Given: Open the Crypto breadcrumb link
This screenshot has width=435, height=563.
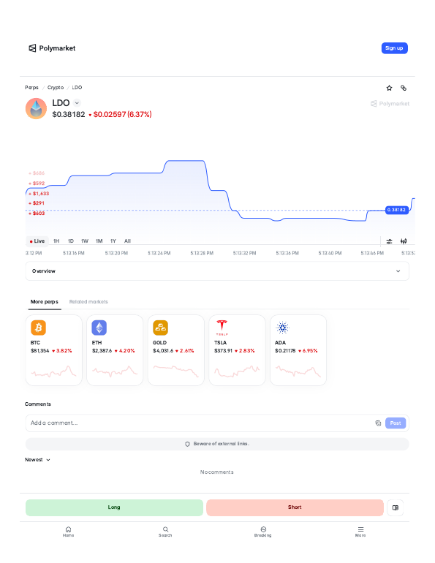Looking at the screenshot, I should (x=56, y=87).
